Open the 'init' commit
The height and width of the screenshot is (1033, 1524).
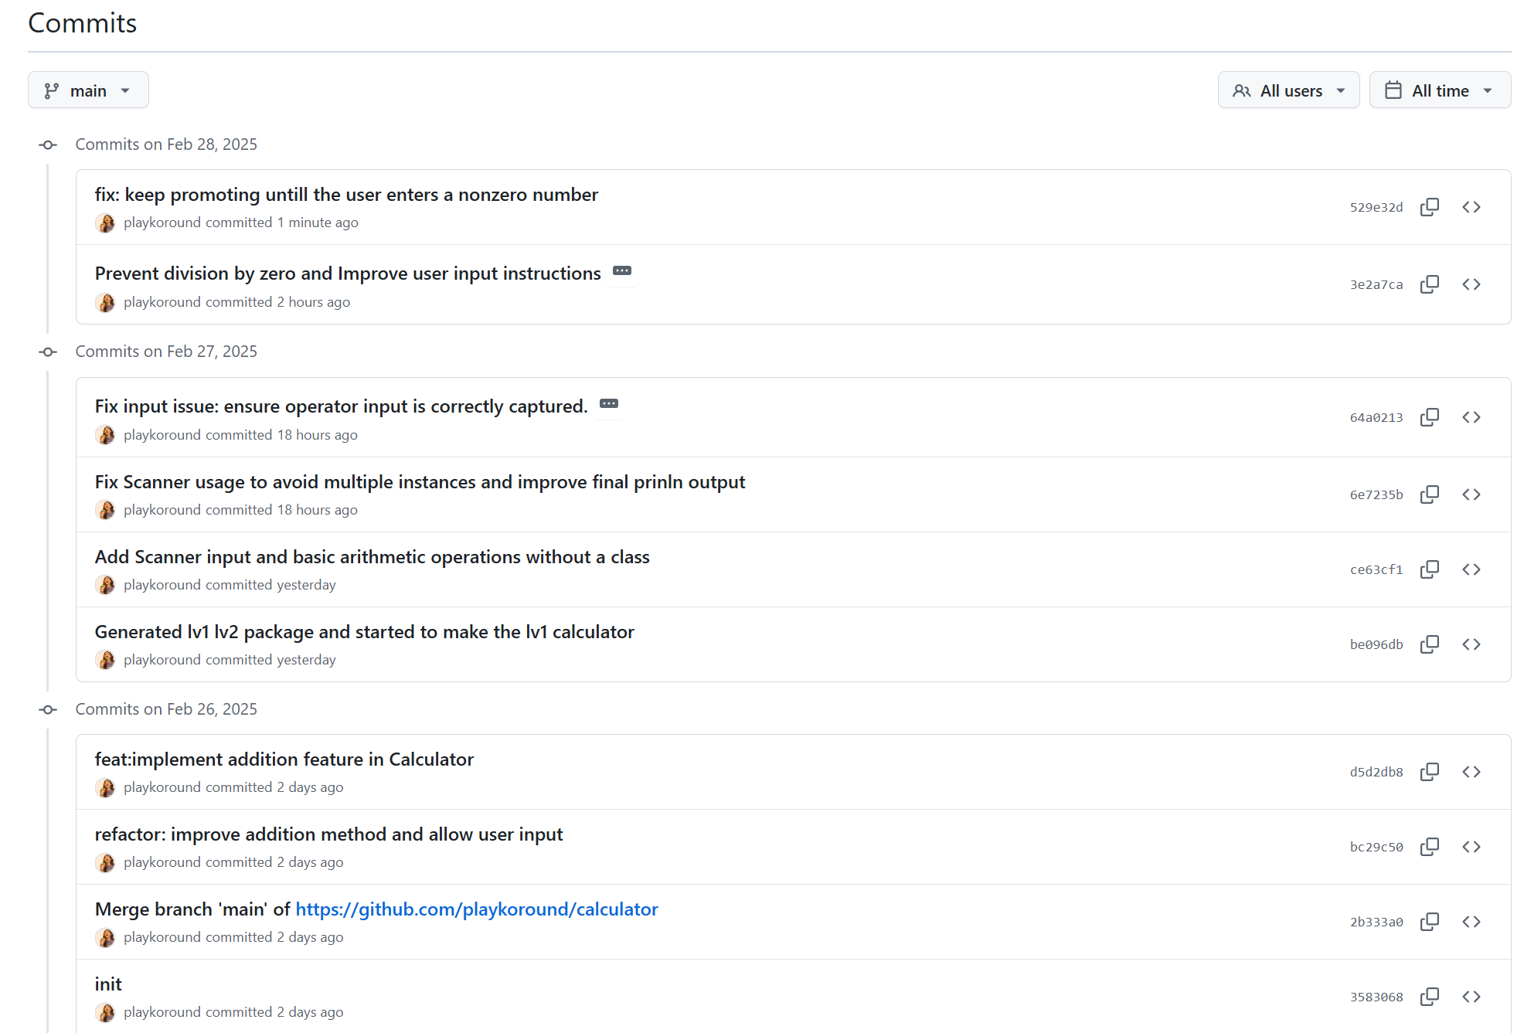[108, 984]
